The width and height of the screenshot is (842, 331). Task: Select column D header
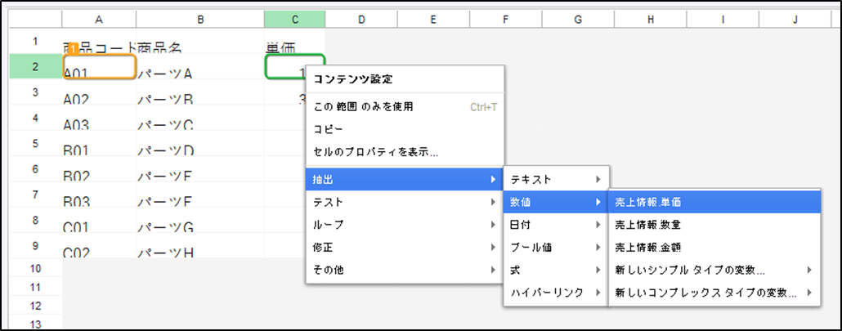(361, 20)
